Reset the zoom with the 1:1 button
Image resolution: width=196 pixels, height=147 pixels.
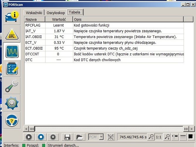tap(158, 137)
